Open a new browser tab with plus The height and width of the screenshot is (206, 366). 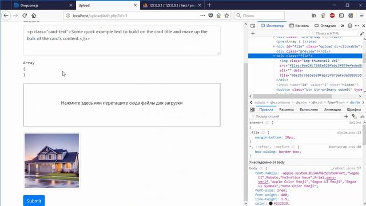tap(209, 5)
